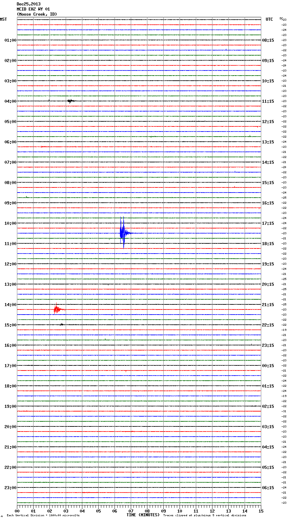
Task: Click the 11:15 UTC time label
Action: 268,101
